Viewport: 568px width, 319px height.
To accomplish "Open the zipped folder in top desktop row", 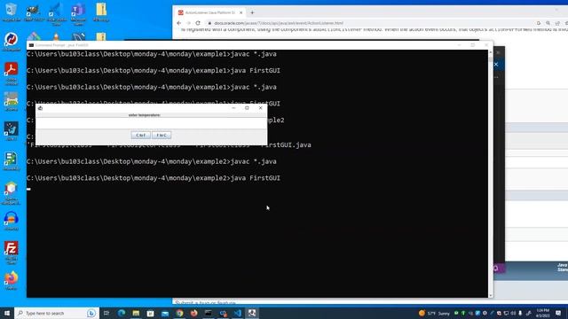I will pos(101,12).
